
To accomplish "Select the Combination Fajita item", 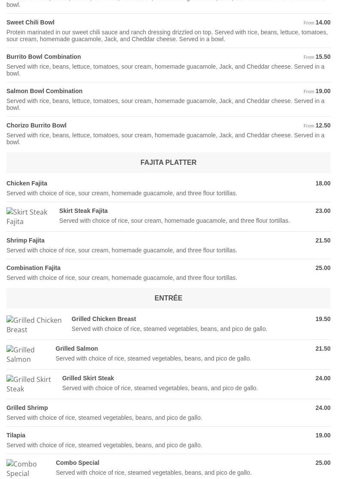I will click(33, 268).
